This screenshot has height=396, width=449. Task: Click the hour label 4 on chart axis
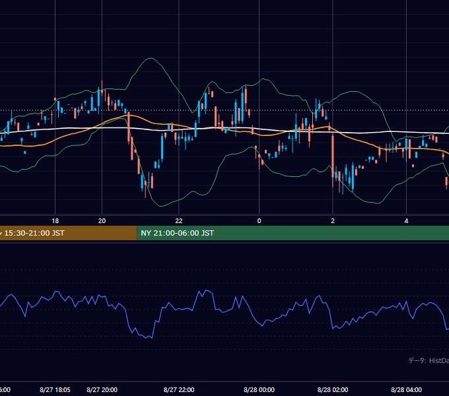tap(406, 220)
